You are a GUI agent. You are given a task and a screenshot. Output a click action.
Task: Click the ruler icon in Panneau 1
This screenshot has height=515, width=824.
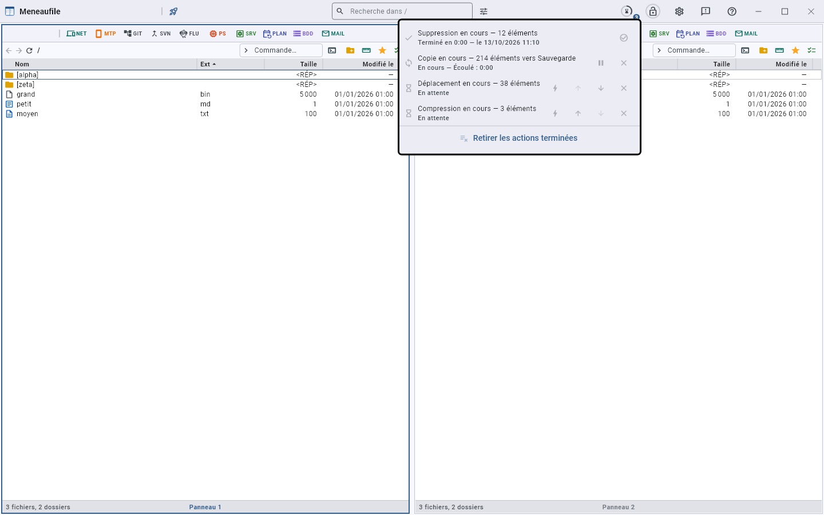tap(366, 50)
